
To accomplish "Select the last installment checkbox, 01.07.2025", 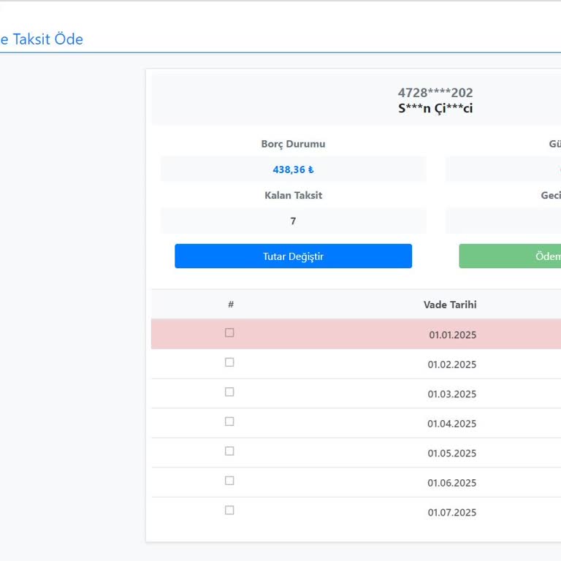I will [229, 511].
